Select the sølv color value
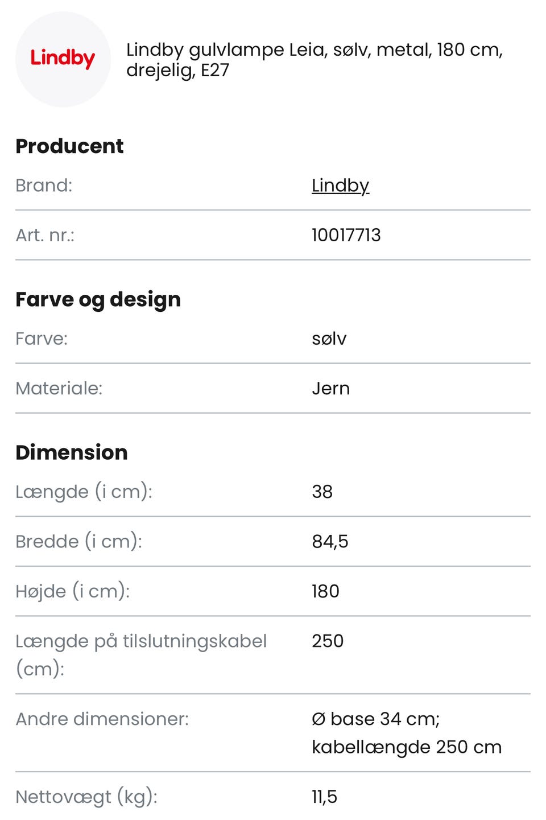 click(x=329, y=339)
